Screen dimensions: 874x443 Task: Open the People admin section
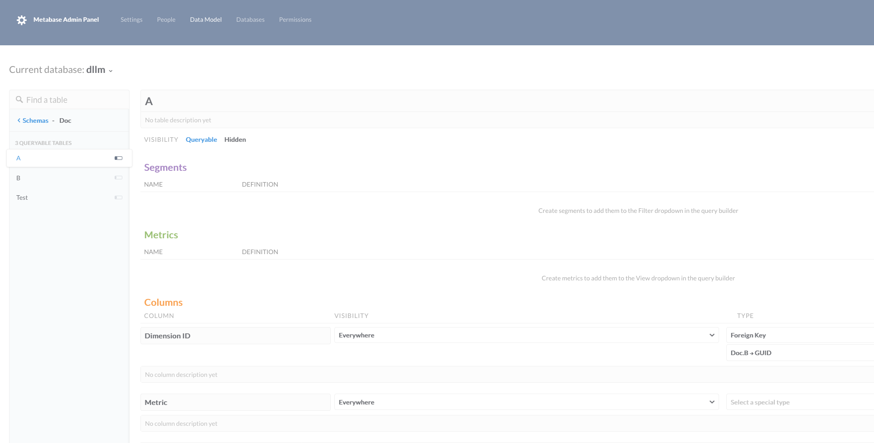(x=166, y=19)
